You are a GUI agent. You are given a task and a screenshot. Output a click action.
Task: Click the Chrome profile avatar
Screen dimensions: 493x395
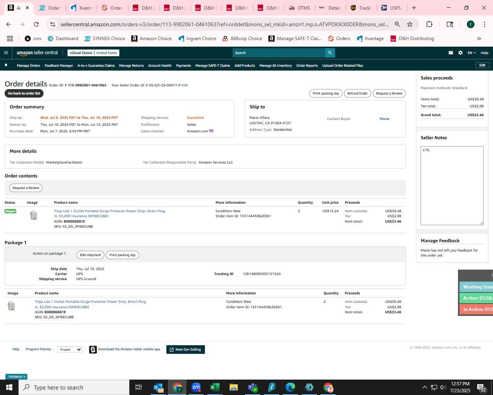tap(470, 24)
